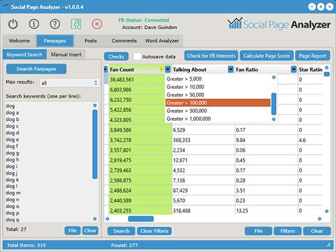This screenshot has width=336, height=252.
Task: Click the grid horizontal scrollbar thumb
Action: (x=141, y=218)
